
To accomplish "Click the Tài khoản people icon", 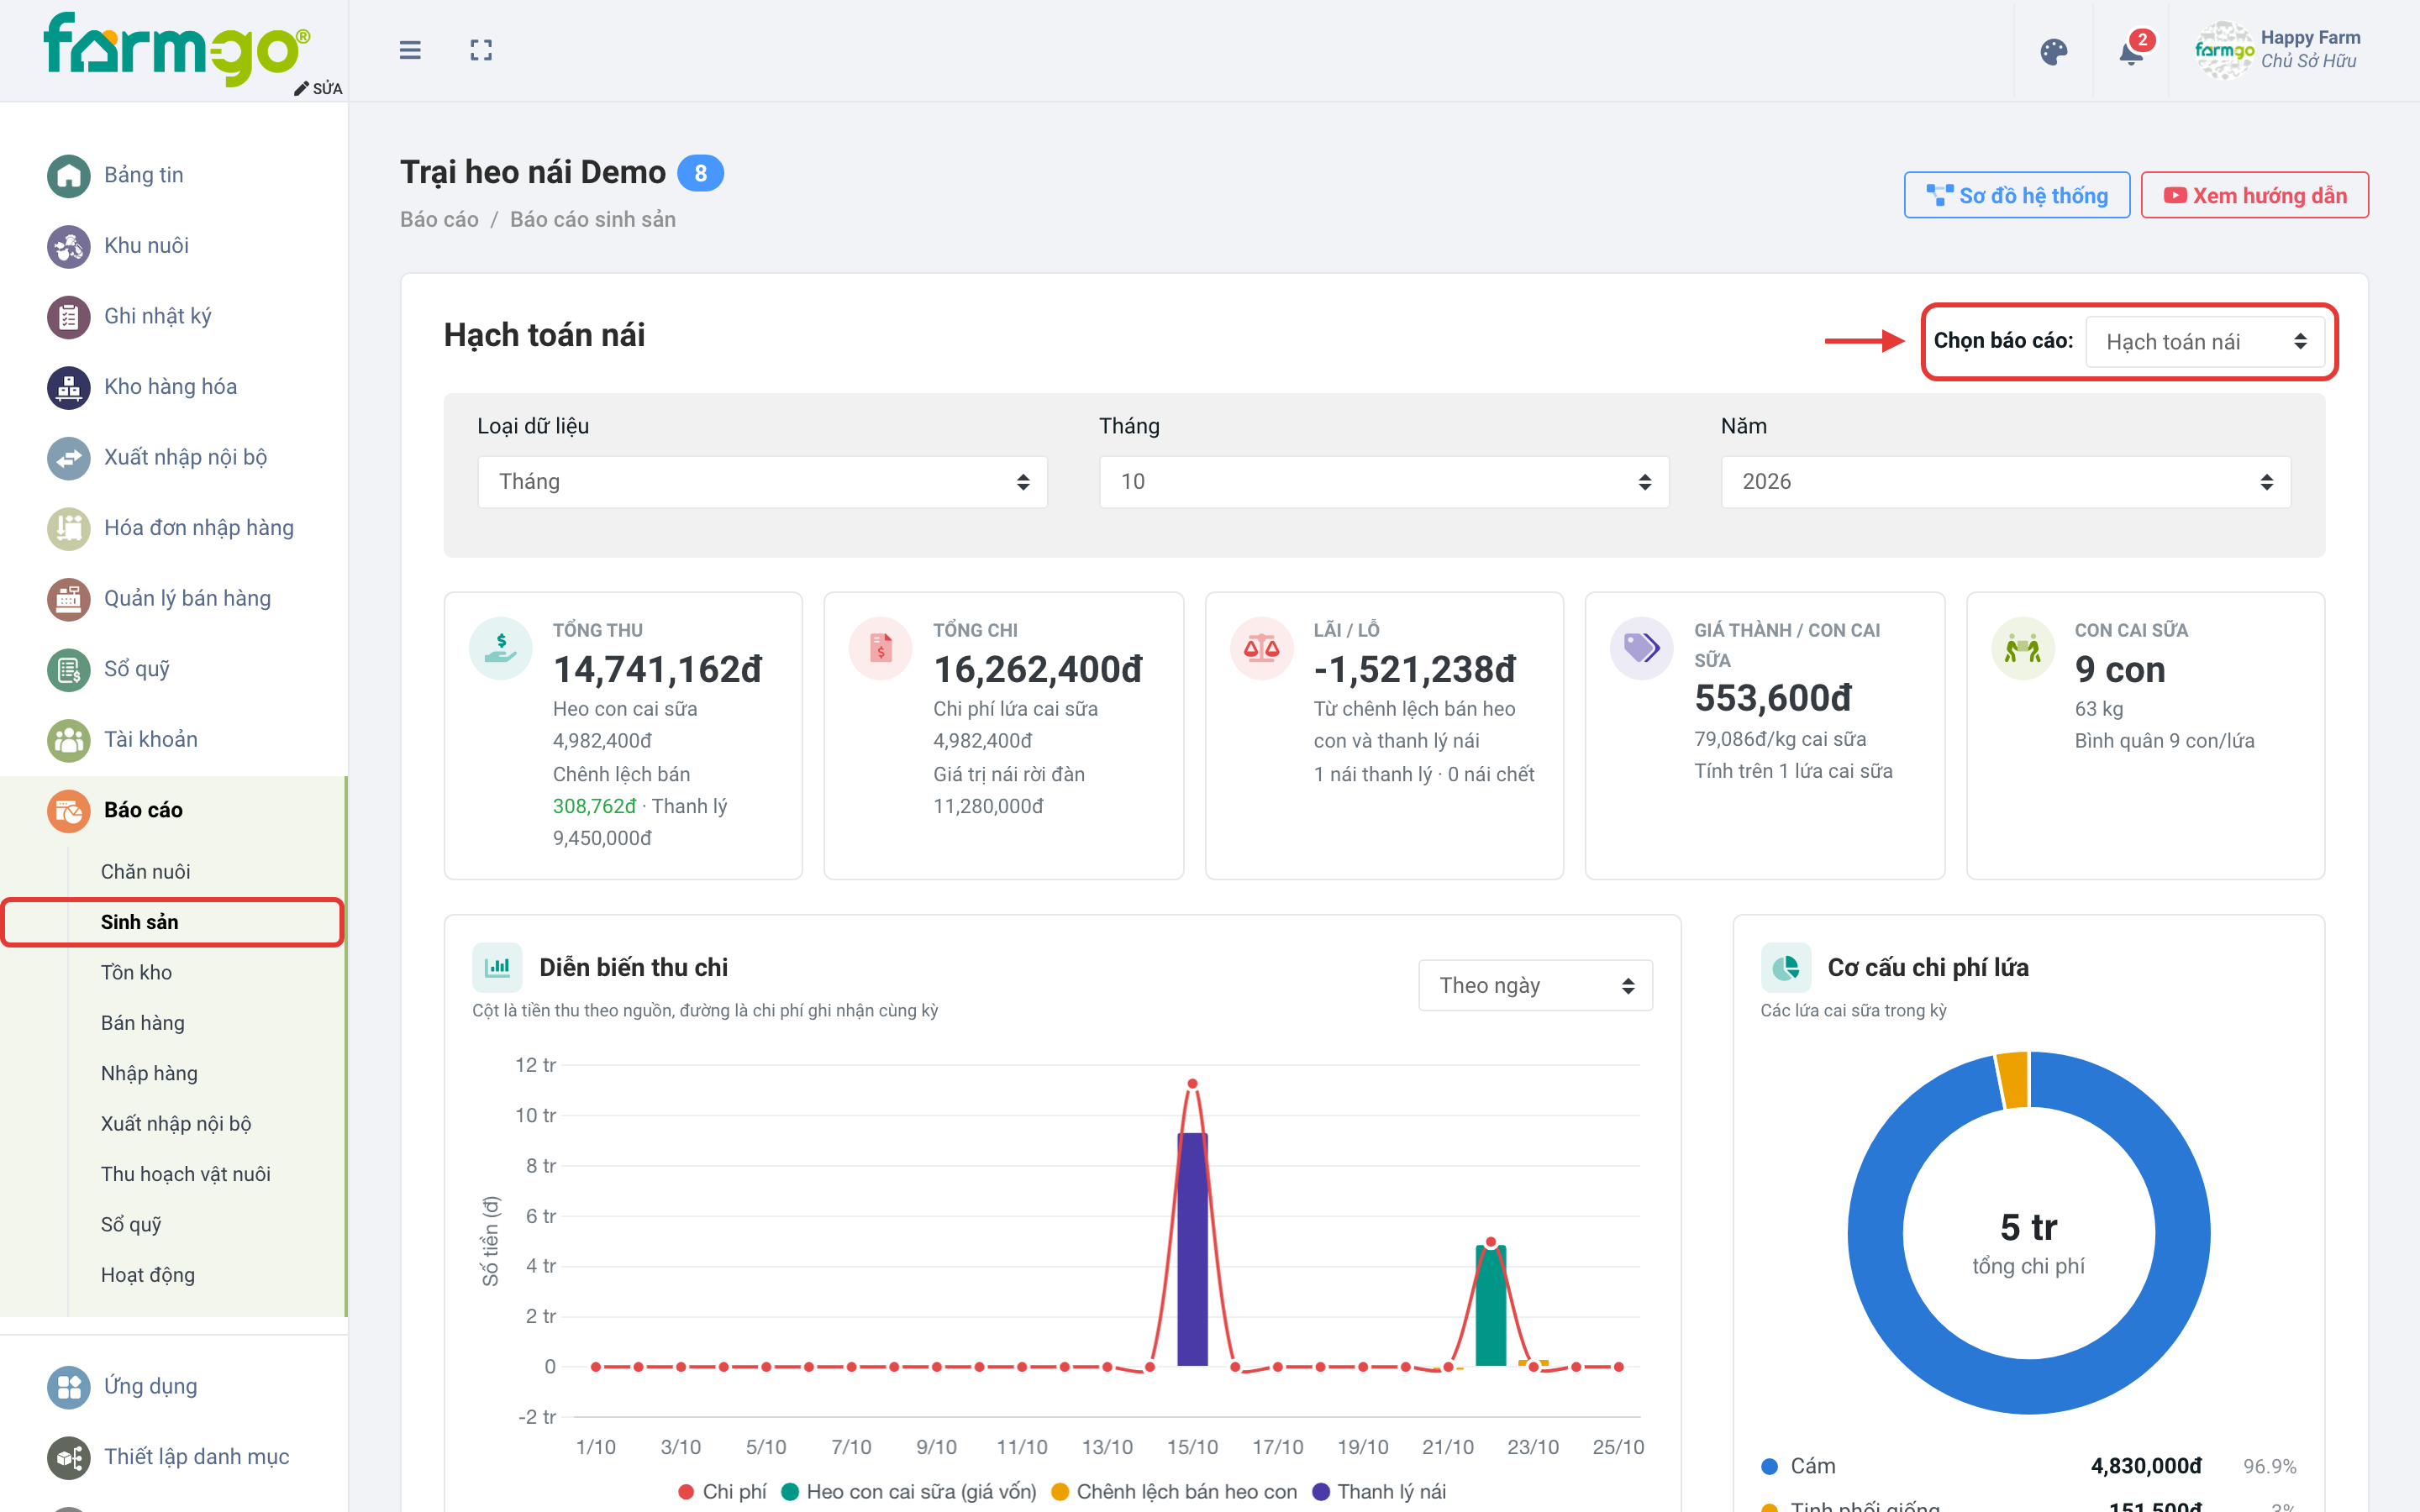I will click(x=68, y=740).
